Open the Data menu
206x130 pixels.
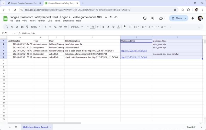point(50,21)
